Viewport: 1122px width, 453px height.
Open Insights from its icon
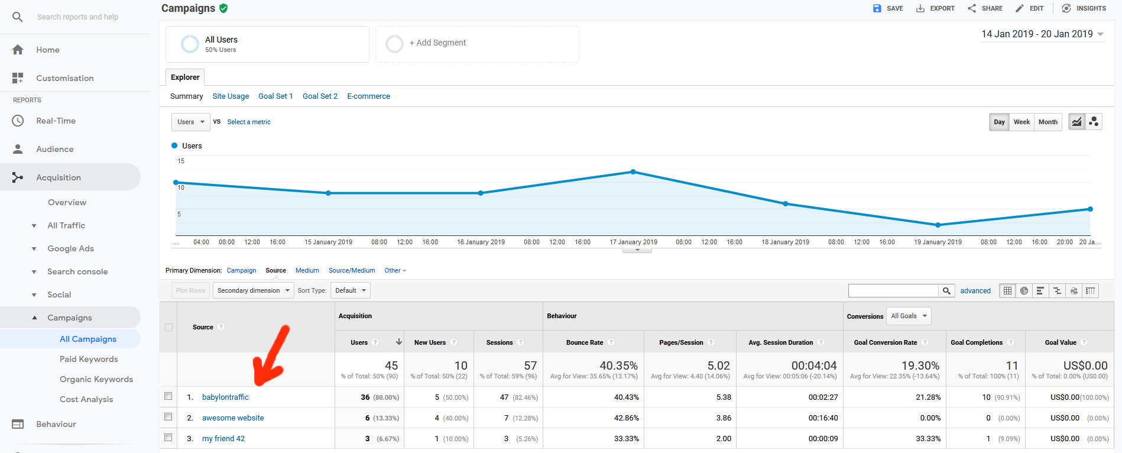point(1066,8)
